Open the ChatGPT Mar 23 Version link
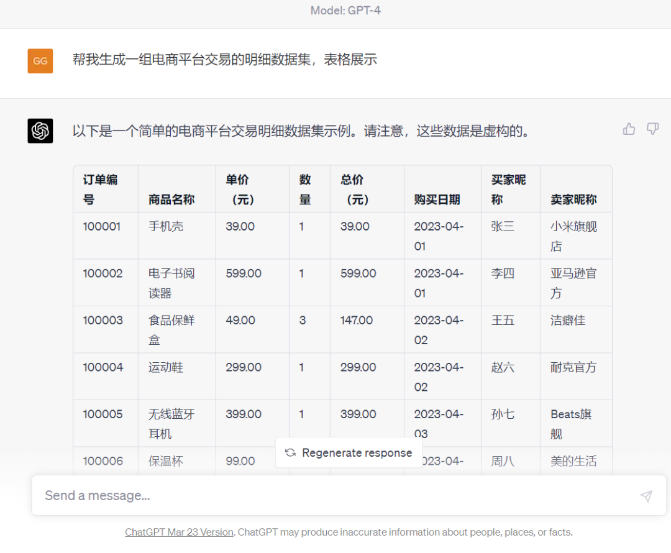Viewport: 671px width, 553px height. (x=179, y=532)
